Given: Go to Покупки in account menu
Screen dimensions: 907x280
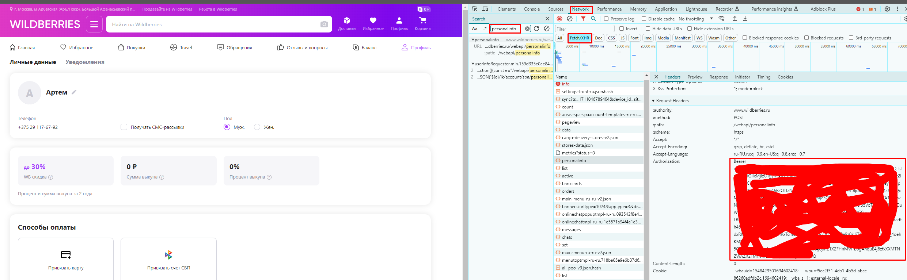Looking at the screenshot, I should (132, 47).
